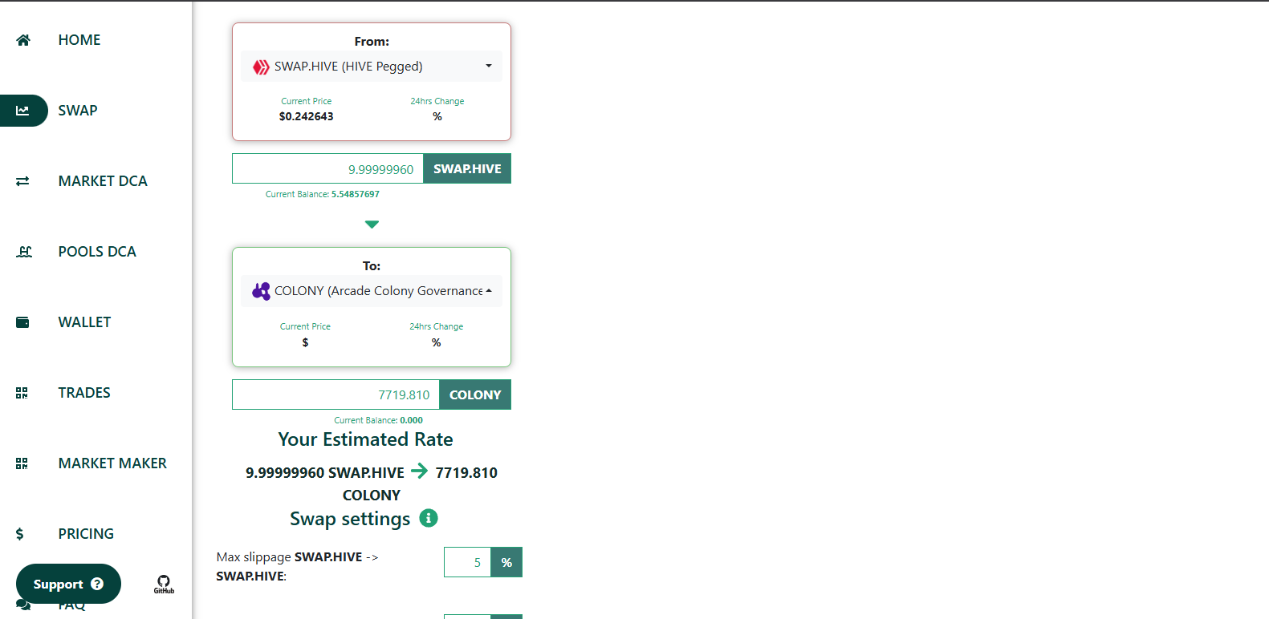The height and width of the screenshot is (619, 1269).
Task: Click the Pools DCA swimmer icon
Action: click(24, 252)
